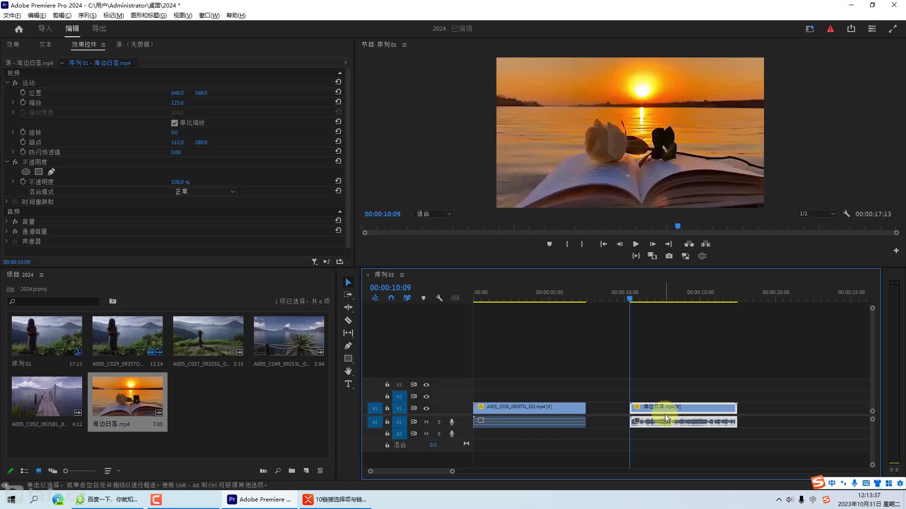Expand the Volume audio effect

click(7, 221)
